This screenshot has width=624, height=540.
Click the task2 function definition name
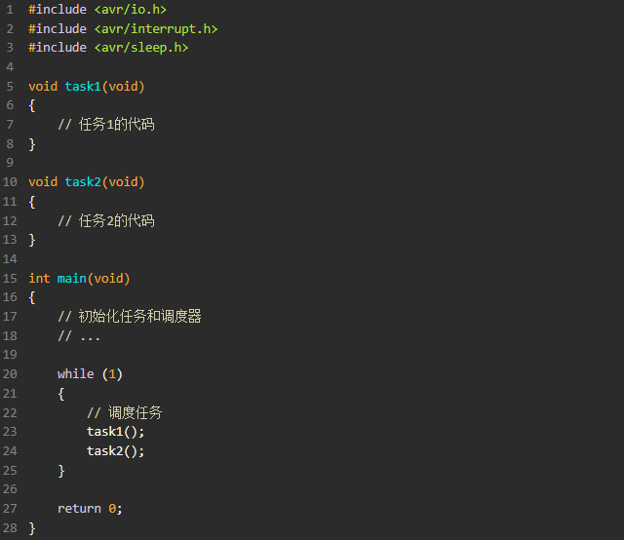(83, 182)
